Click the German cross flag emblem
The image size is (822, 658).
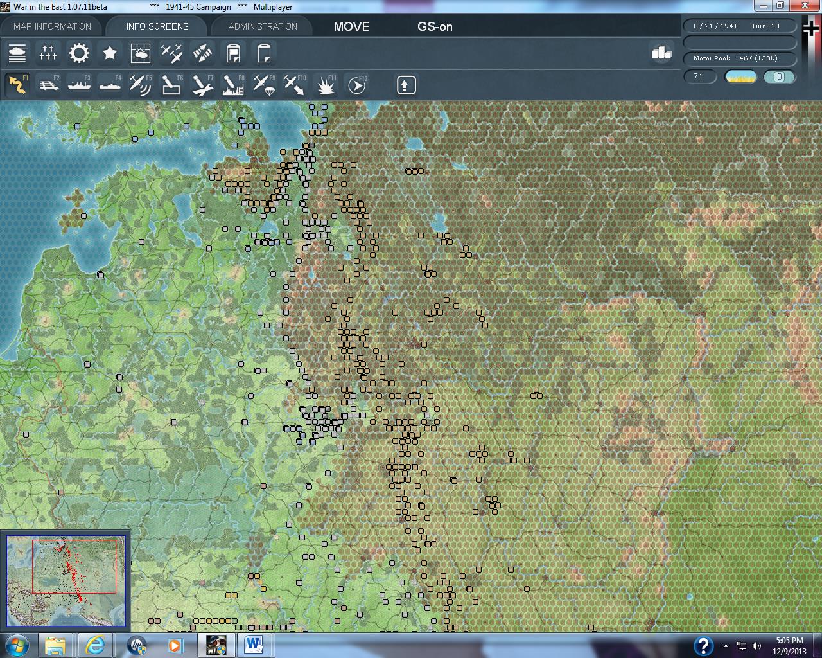click(x=812, y=29)
